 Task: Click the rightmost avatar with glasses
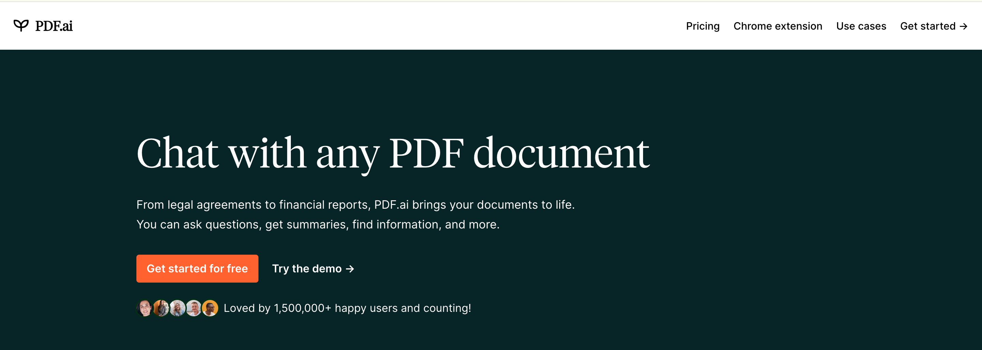(x=210, y=308)
